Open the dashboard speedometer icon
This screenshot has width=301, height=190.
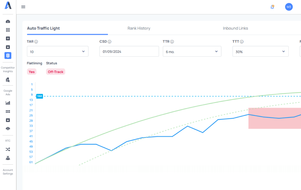pyautogui.click(x=8, y=21)
